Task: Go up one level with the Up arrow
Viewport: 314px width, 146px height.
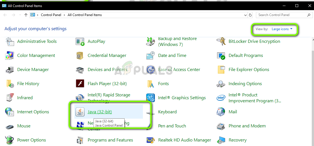Action: (x=26, y=15)
